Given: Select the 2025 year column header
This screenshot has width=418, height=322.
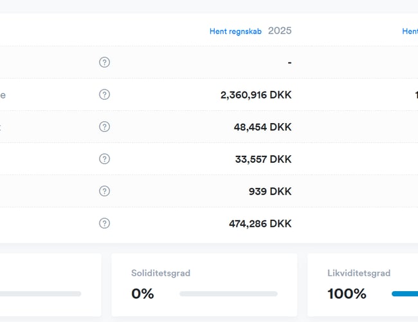Looking at the screenshot, I should pos(280,30).
